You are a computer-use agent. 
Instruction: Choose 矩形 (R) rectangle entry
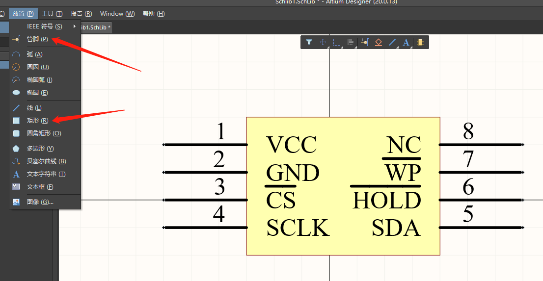click(x=45, y=121)
